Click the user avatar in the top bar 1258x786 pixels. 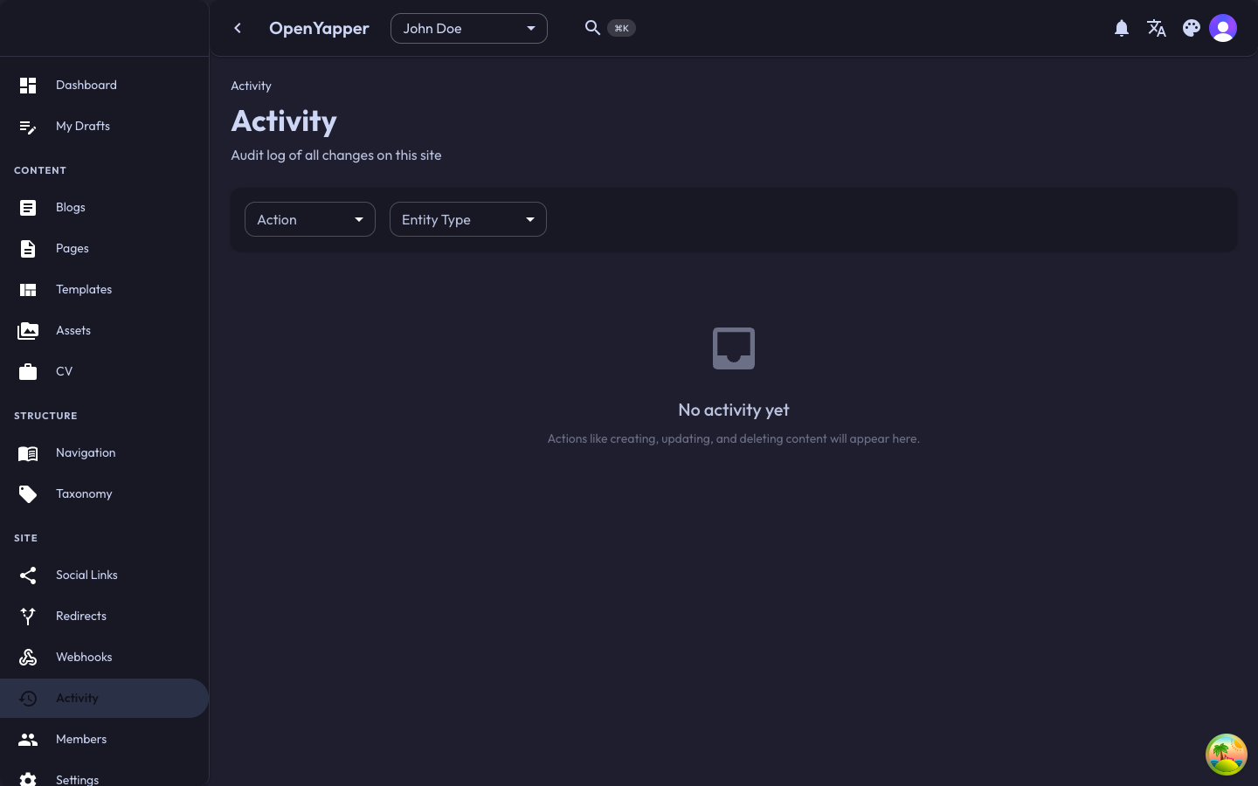click(1223, 28)
